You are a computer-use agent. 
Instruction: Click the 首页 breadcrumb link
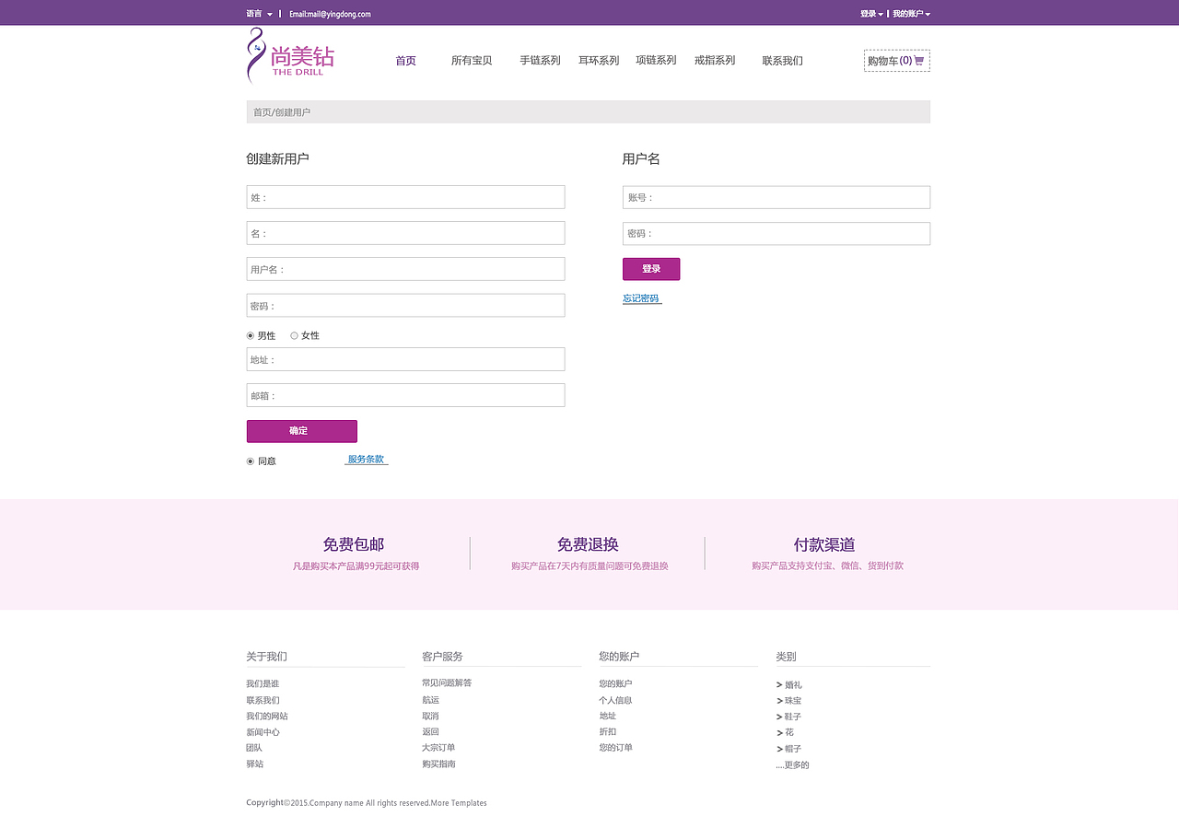[260, 111]
